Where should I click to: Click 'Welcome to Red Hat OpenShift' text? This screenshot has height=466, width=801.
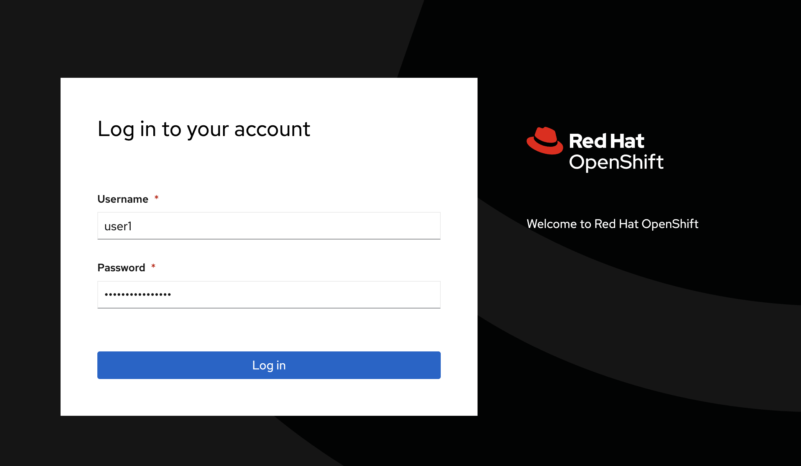tap(612, 224)
